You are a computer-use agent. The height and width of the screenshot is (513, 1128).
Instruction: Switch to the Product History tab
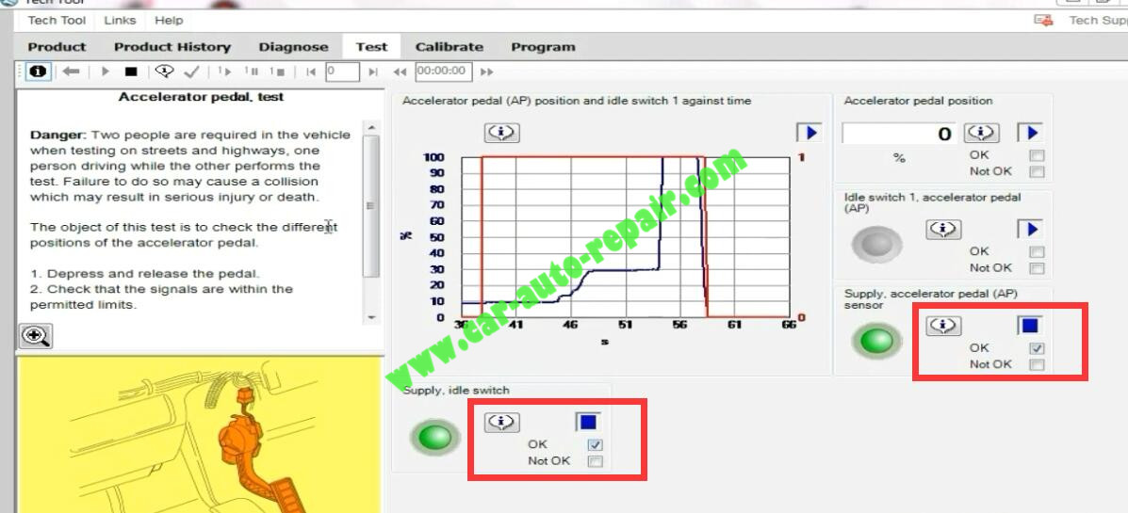(172, 47)
